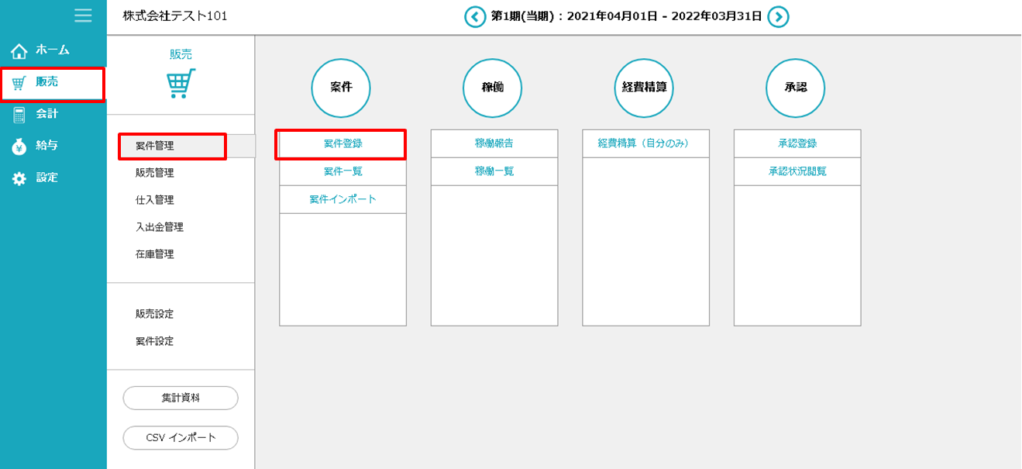Click the large cart icon under 販売 heading
Viewport: 1022px width, 469px height.
tap(181, 84)
